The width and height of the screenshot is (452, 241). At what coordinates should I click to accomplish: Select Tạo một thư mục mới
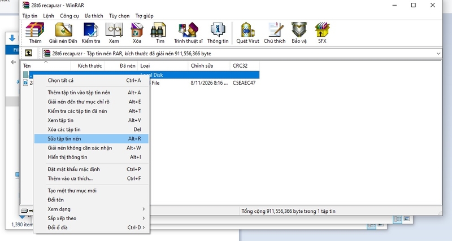pyautogui.click(x=92, y=190)
